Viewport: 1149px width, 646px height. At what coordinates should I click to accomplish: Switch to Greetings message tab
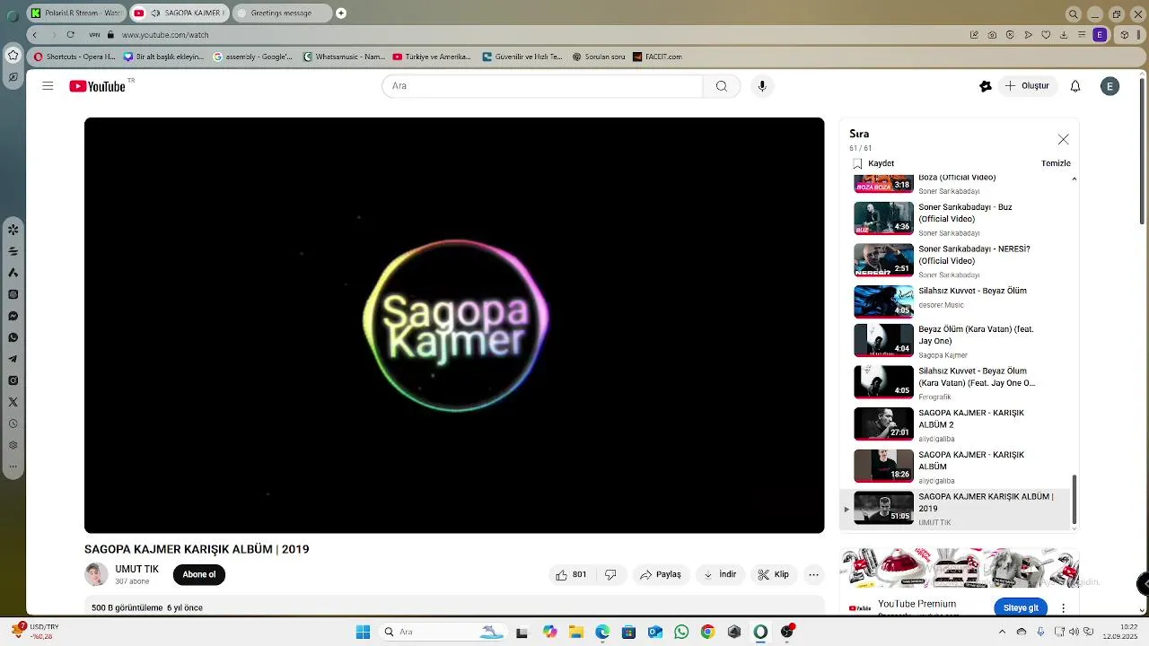pos(282,13)
